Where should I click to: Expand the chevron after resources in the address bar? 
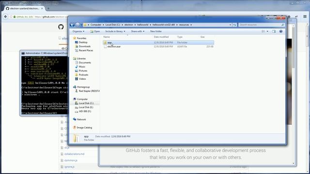click(x=191, y=25)
